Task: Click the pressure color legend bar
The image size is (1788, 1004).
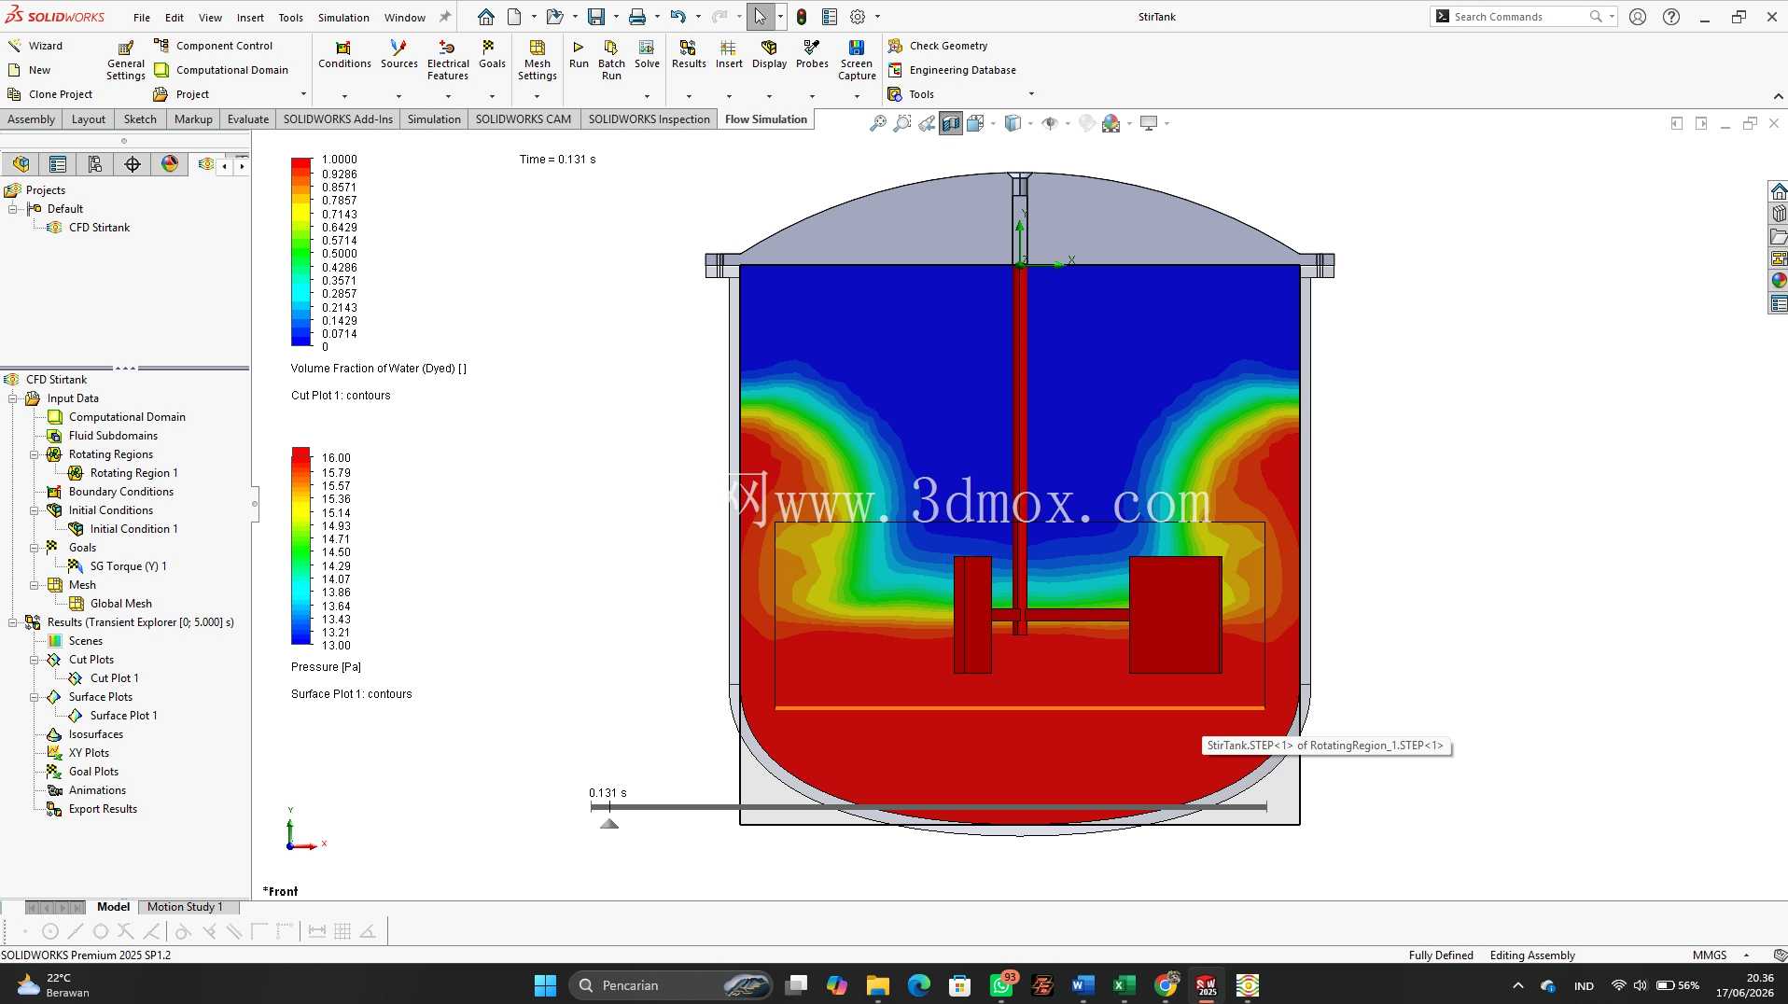Action: click(300, 546)
